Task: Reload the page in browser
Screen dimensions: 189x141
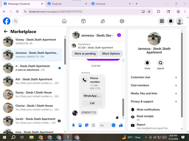Action: (17, 12)
